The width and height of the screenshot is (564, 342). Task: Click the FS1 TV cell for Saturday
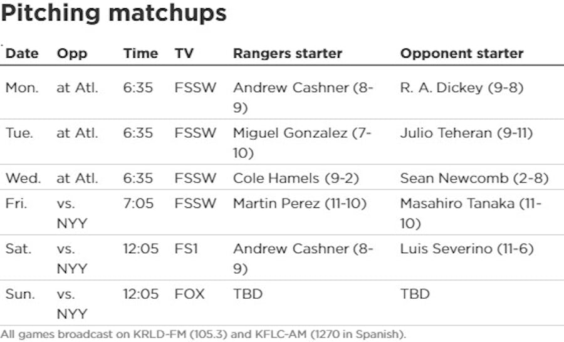coord(186,249)
